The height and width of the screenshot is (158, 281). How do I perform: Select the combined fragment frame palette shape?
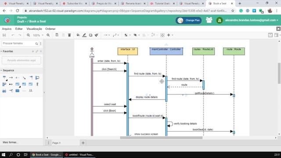(18, 84)
